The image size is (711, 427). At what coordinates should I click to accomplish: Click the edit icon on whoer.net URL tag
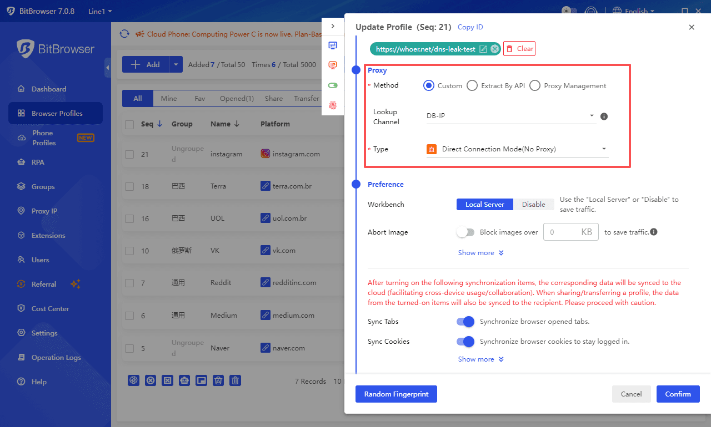click(483, 49)
